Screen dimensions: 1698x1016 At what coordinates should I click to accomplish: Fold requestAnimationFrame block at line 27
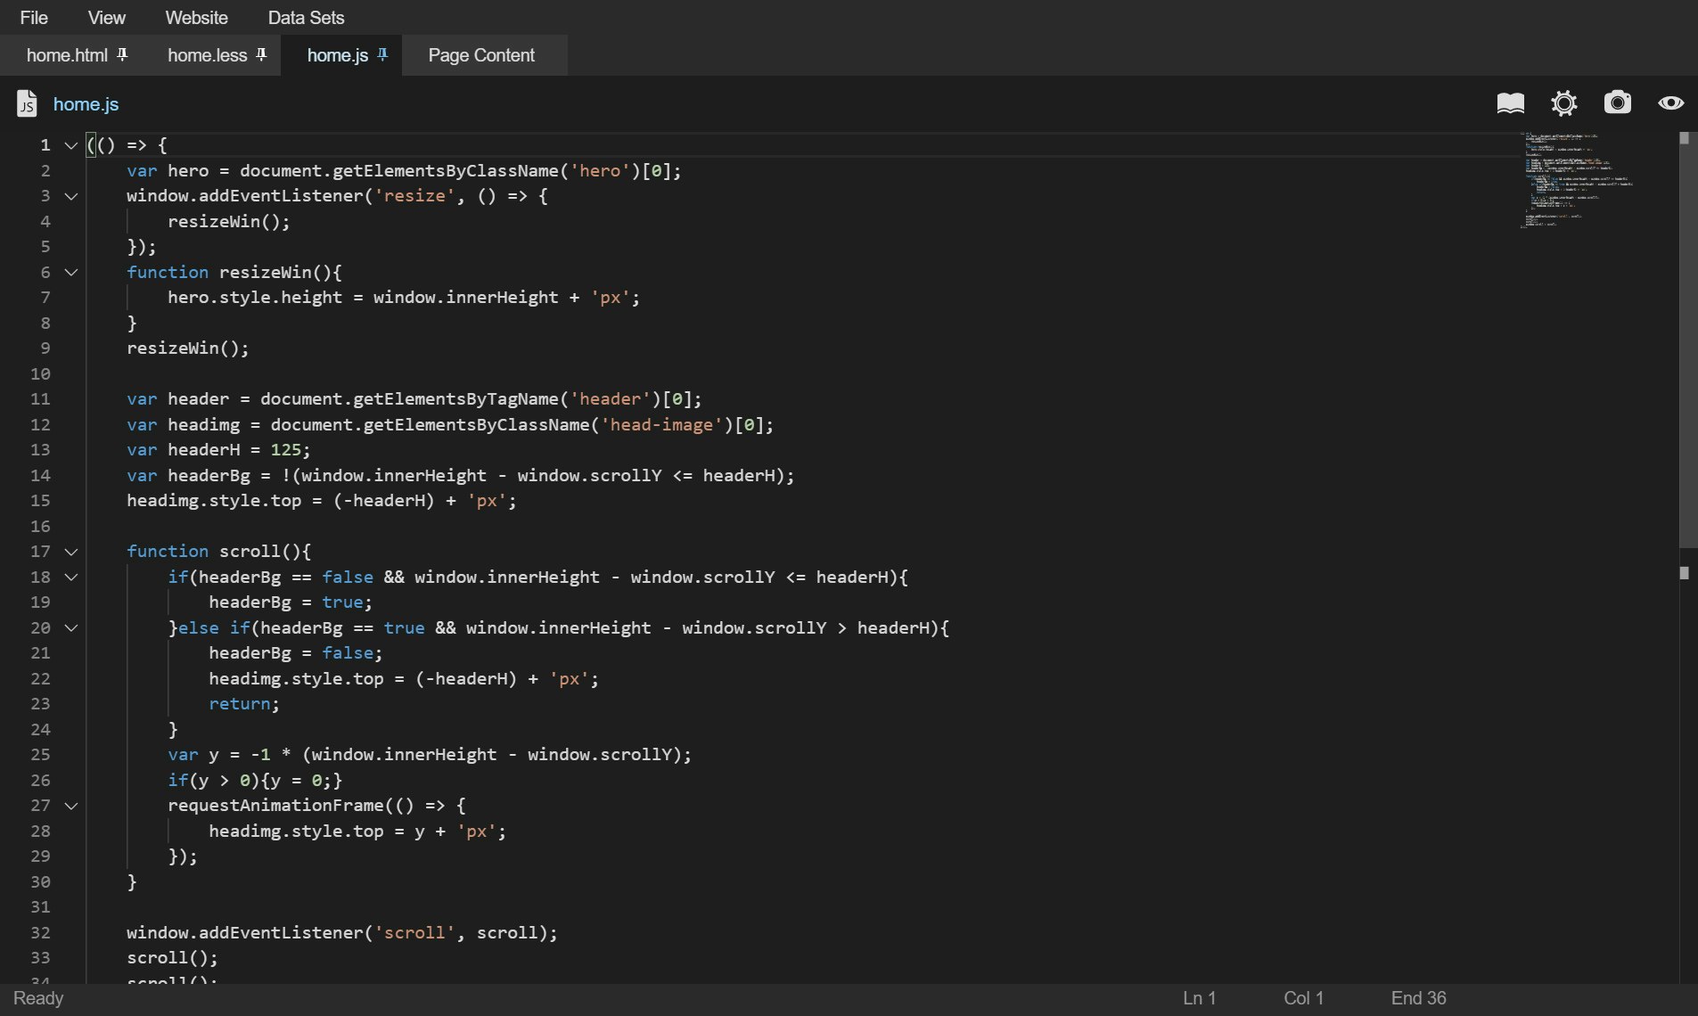[71, 806]
